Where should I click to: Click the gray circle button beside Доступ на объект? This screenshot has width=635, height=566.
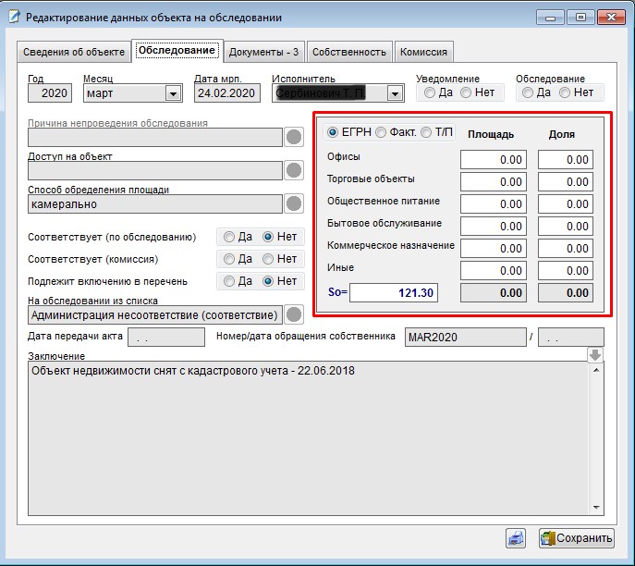tap(294, 170)
